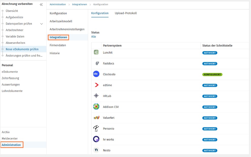Viewport: 251px width, 157px height.
Task: Open Auswertungen under Personal
Action: pos(11,85)
